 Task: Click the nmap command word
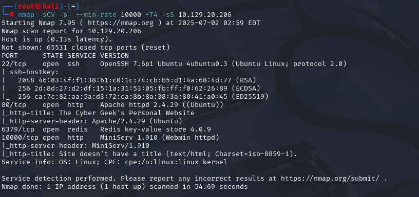tap(26, 15)
